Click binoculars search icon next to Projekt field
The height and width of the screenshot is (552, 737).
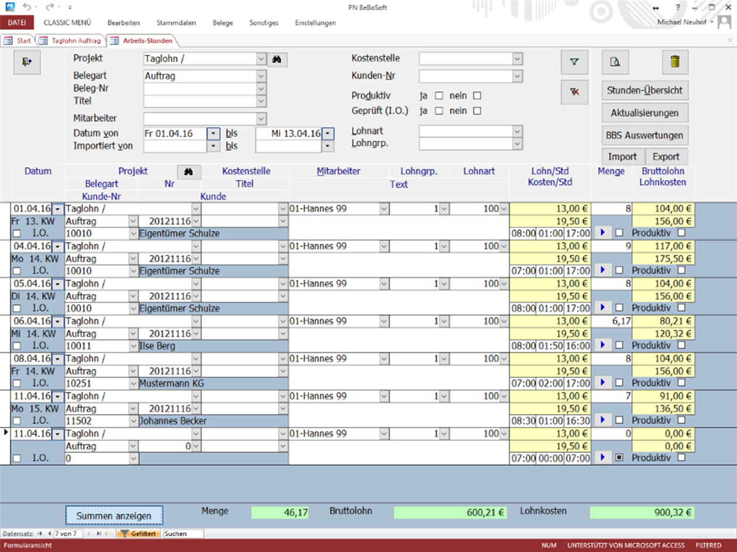[x=277, y=59]
